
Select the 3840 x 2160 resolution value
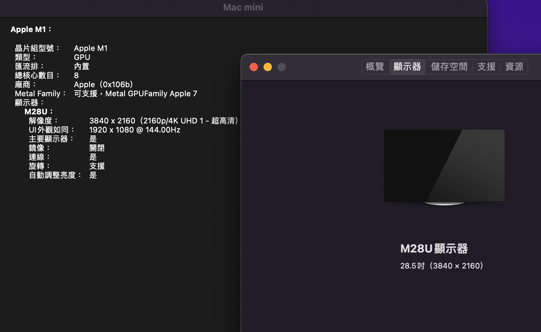(164, 121)
